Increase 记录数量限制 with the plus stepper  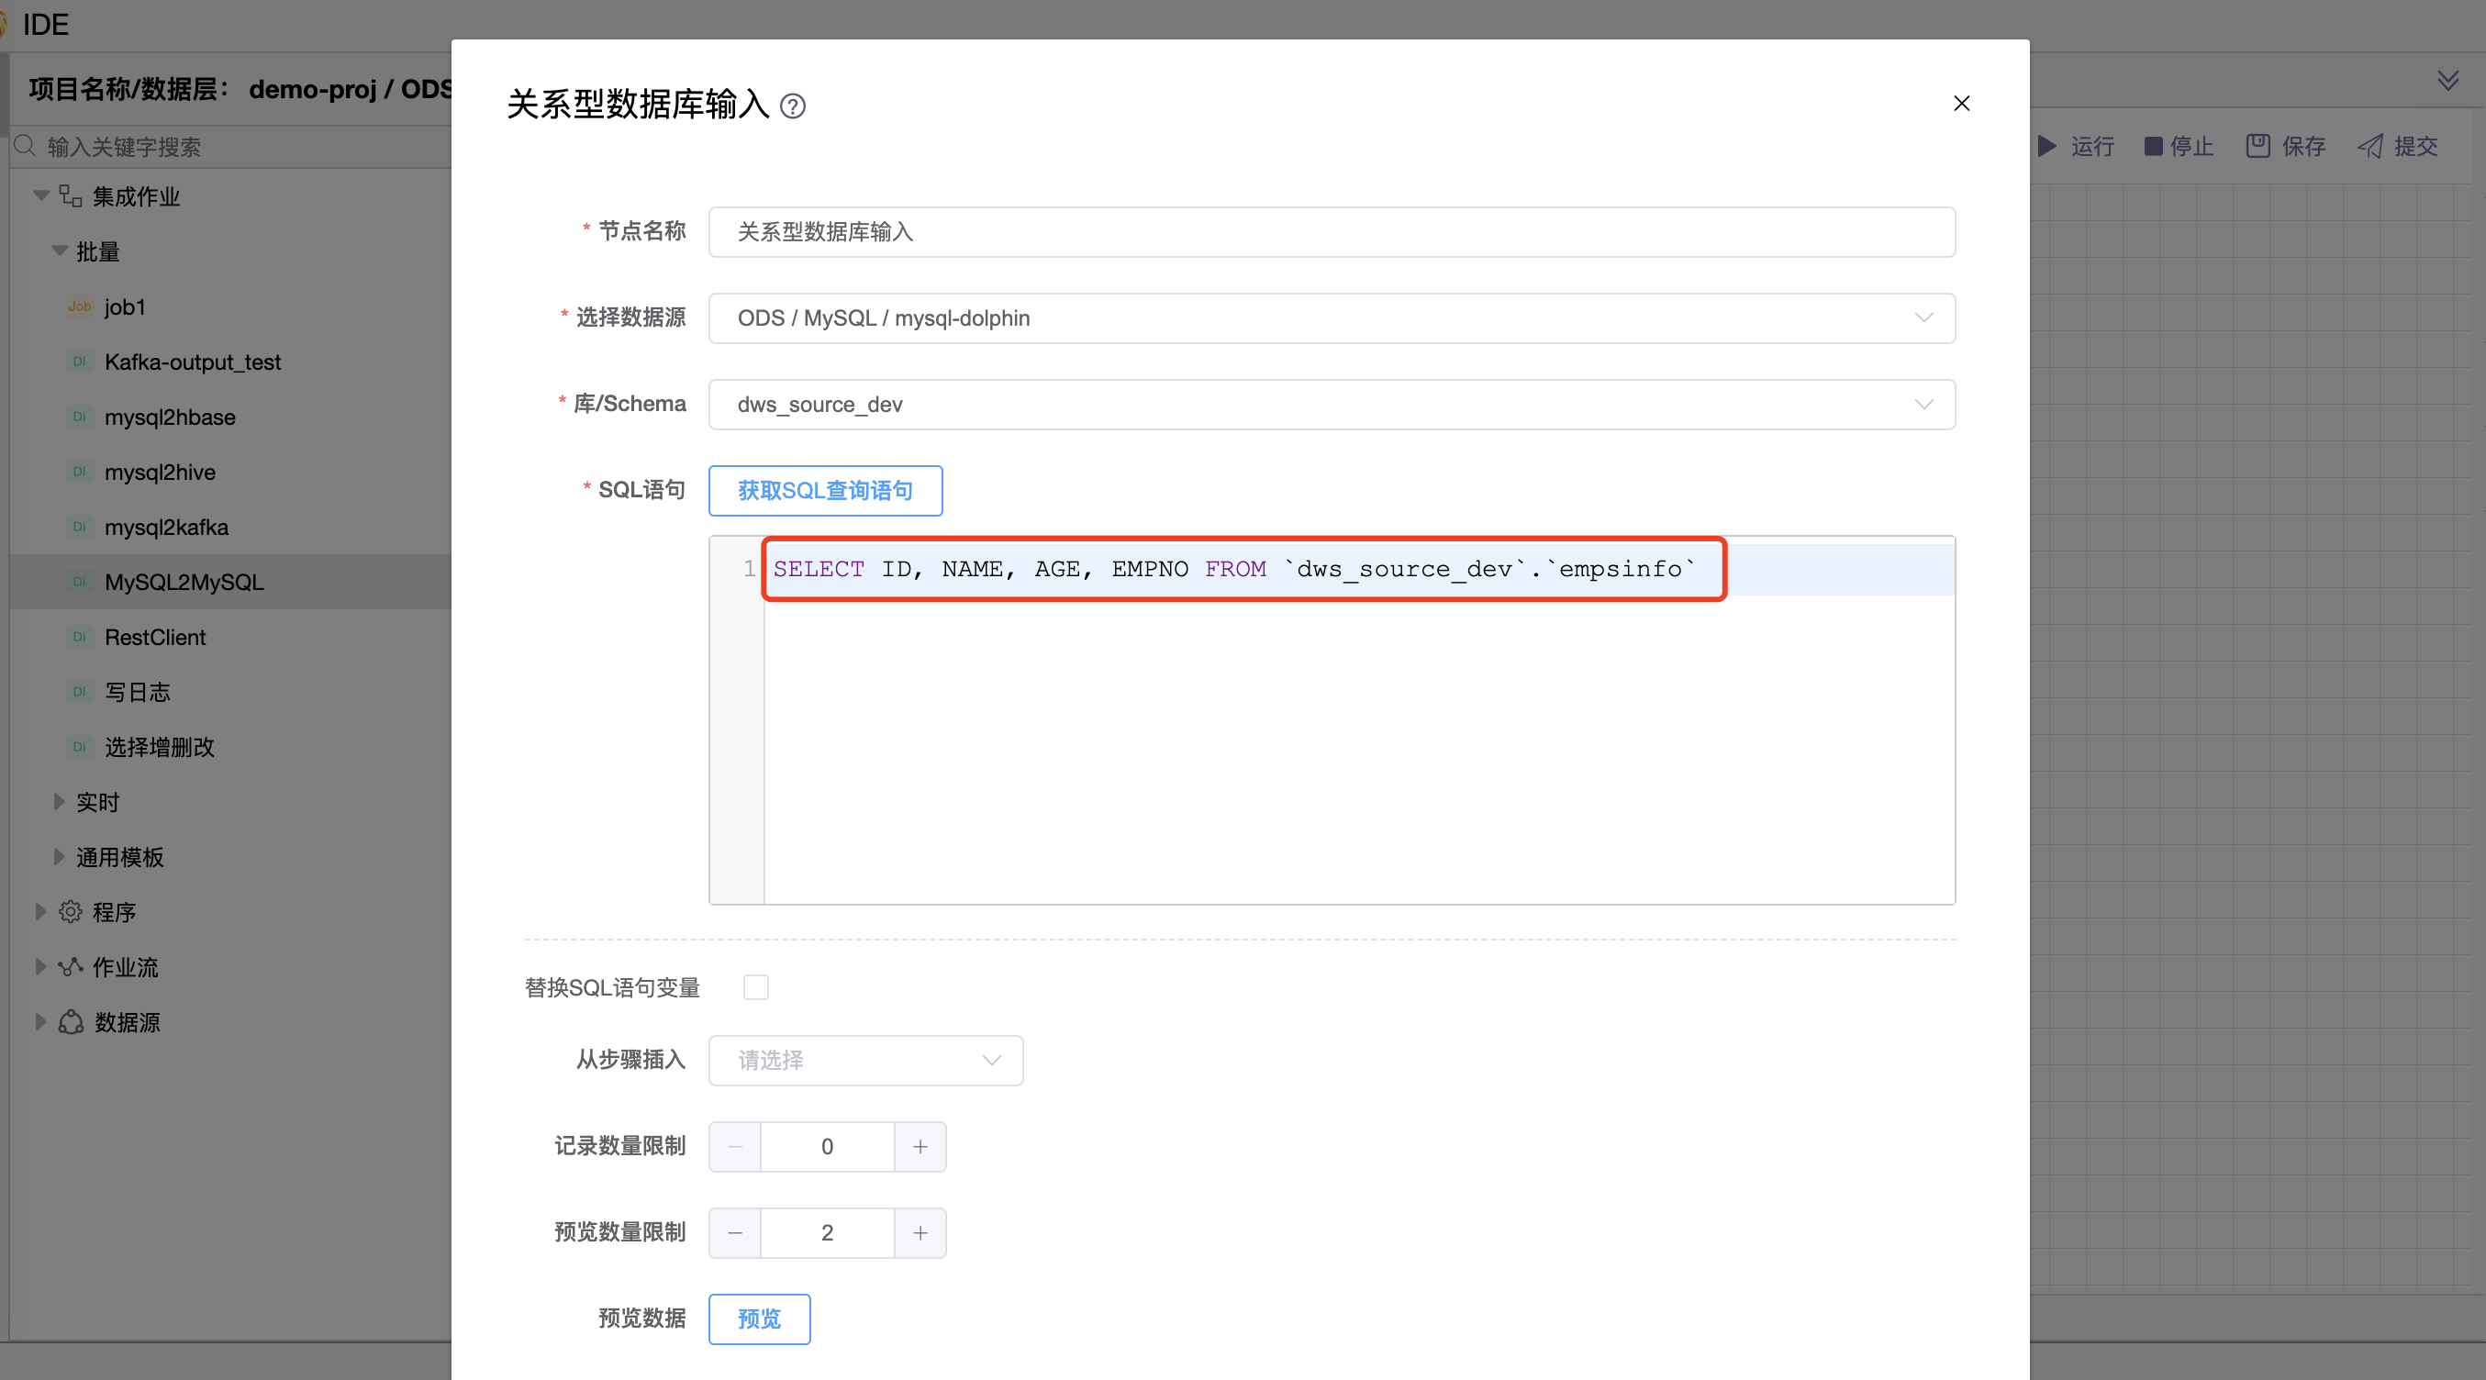[920, 1146]
